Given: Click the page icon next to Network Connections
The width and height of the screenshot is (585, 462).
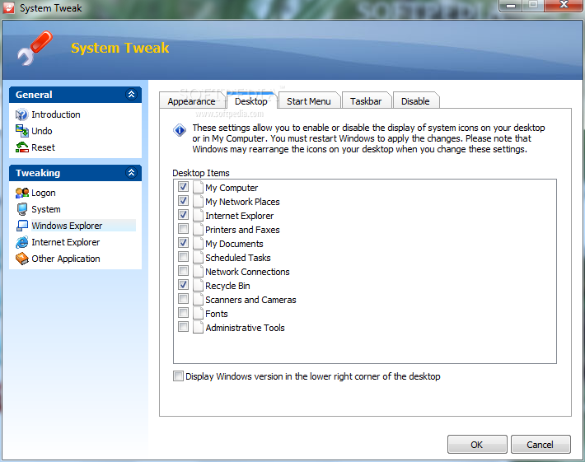Looking at the screenshot, I should (x=198, y=272).
